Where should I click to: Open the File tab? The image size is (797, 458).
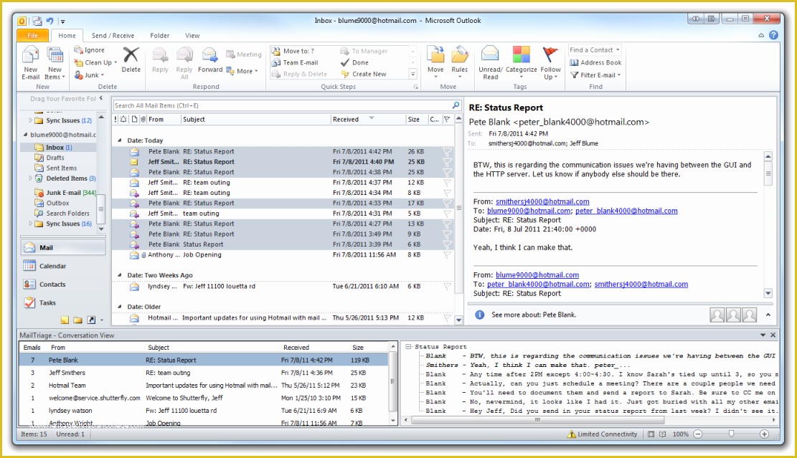pyautogui.click(x=32, y=36)
